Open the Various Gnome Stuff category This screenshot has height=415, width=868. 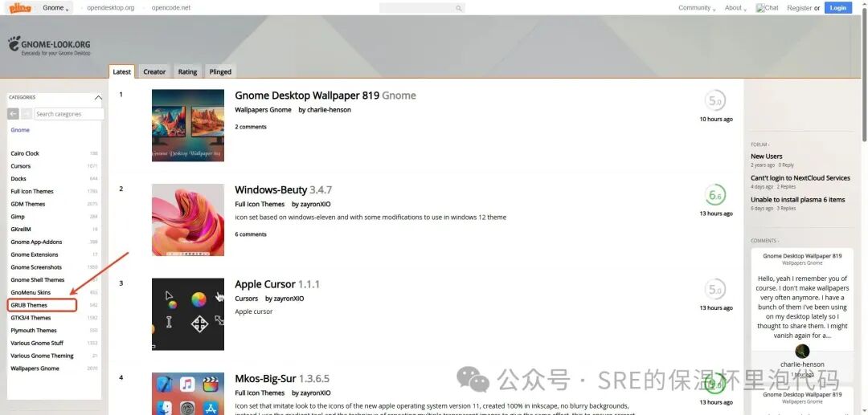(37, 344)
